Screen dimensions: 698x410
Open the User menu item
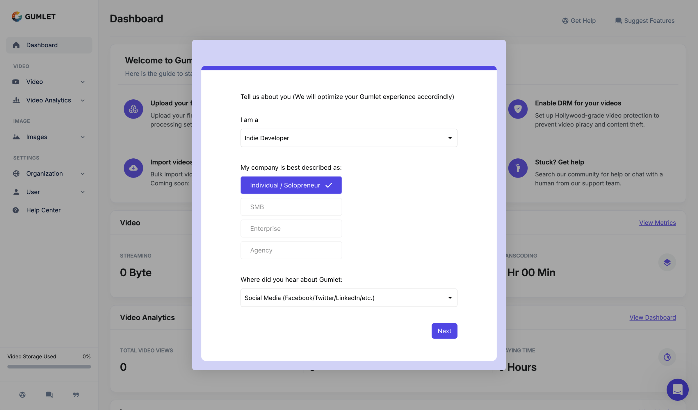[x=49, y=192]
